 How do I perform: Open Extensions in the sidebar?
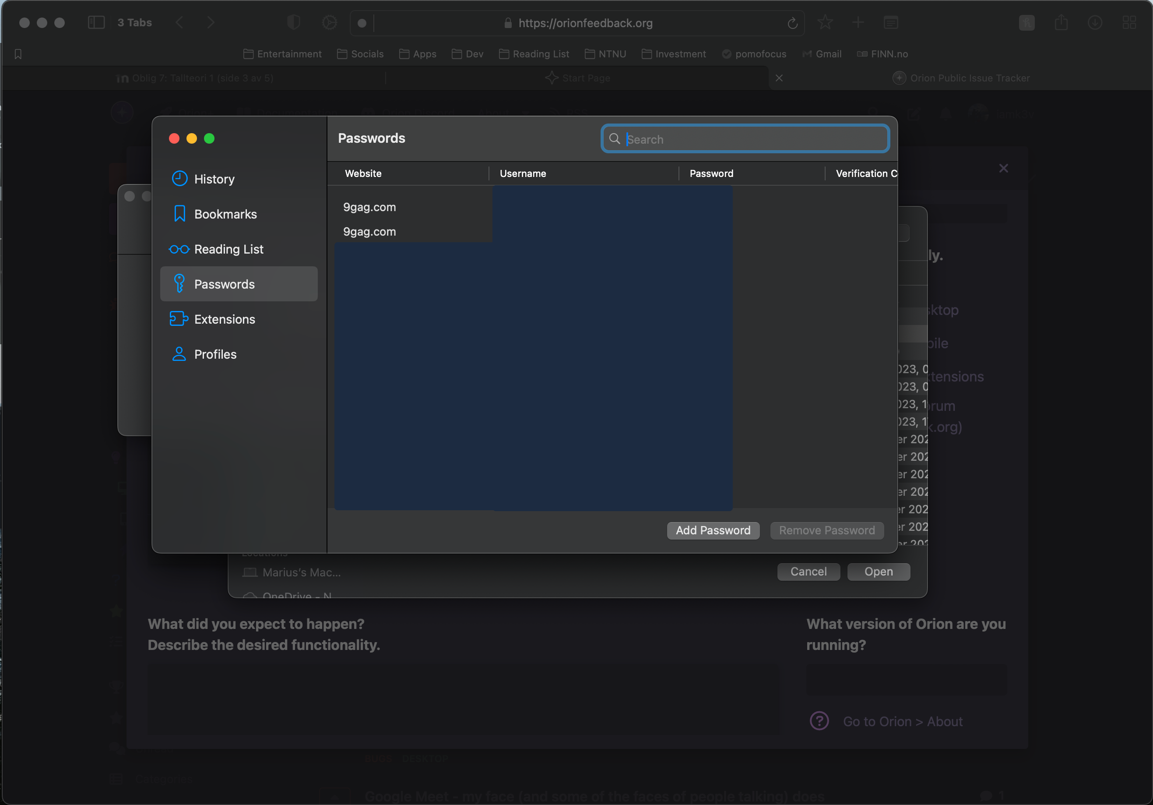(x=239, y=319)
